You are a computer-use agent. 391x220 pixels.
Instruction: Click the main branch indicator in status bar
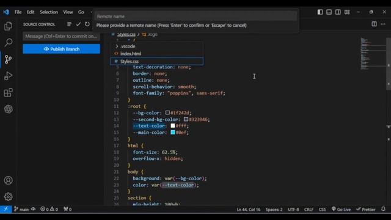21,209
